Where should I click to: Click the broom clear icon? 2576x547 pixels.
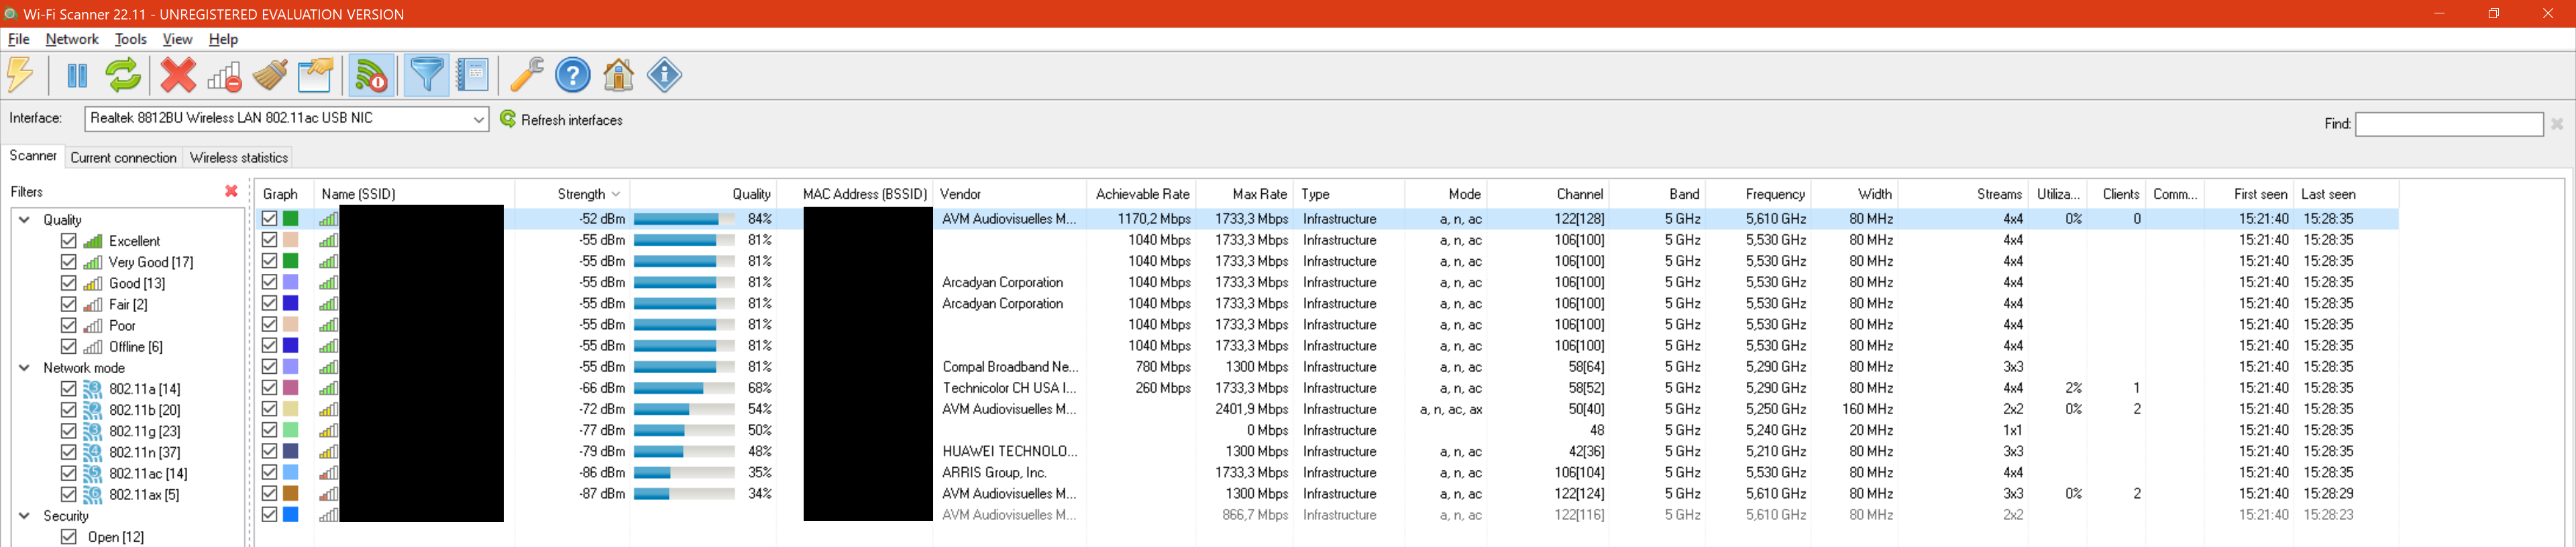[x=270, y=75]
